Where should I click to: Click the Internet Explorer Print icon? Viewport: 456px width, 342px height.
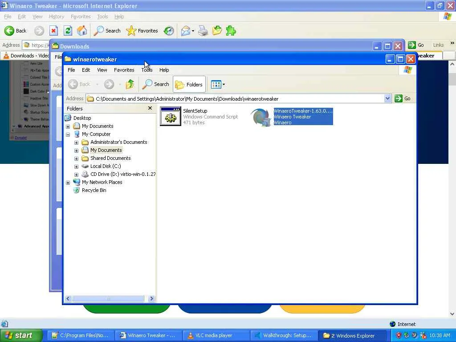click(203, 31)
